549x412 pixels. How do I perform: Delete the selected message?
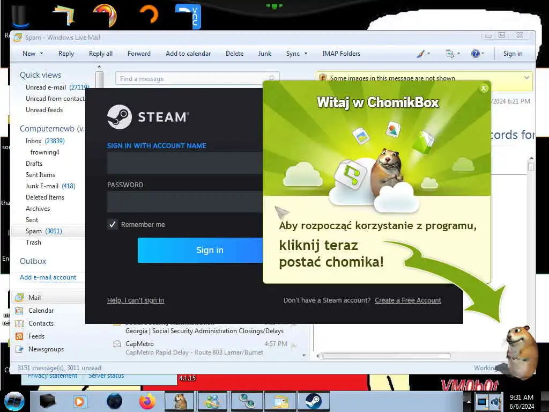(x=235, y=54)
